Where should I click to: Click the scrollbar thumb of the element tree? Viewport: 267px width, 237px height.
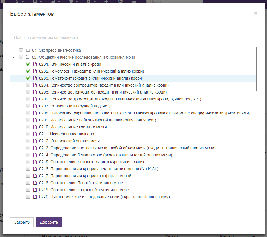click(x=257, y=69)
